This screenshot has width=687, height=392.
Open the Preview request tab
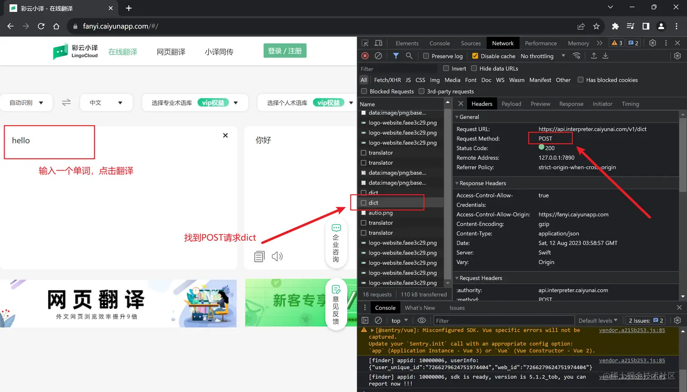click(540, 104)
